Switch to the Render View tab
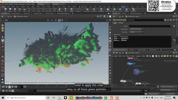This screenshot has width=178, height=100. tap(27, 13)
